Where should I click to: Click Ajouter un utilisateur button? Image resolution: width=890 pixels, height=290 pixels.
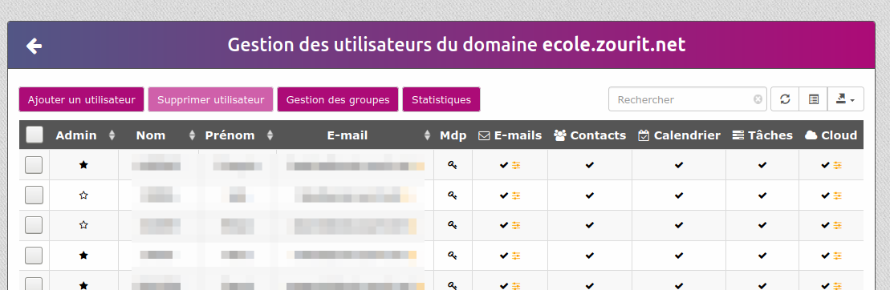click(x=82, y=99)
